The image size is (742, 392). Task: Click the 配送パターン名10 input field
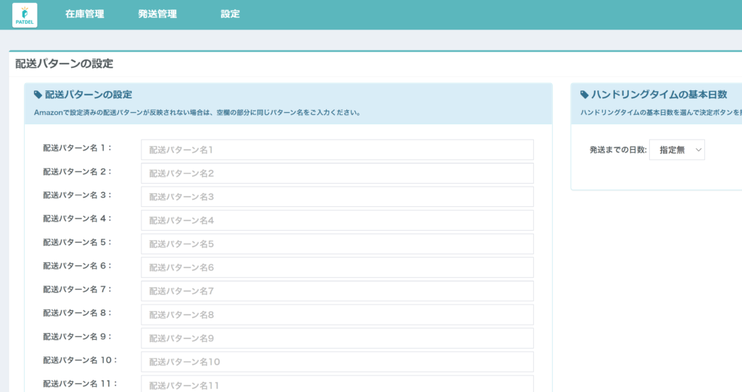click(x=337, y=362)
